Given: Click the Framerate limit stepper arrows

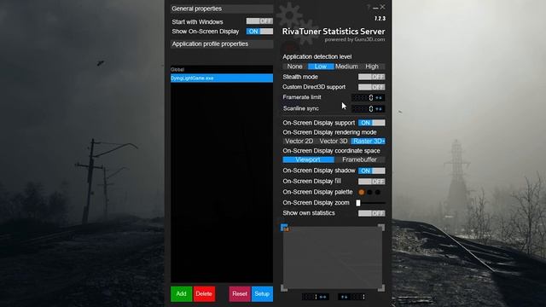Looking at the screenshot, I should click(x=379, y=98).
